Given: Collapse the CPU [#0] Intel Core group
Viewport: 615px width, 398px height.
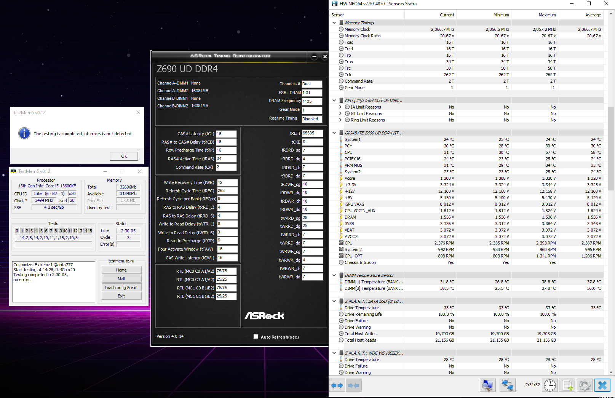Looking at the screenshot, I should tap(334, 101).
